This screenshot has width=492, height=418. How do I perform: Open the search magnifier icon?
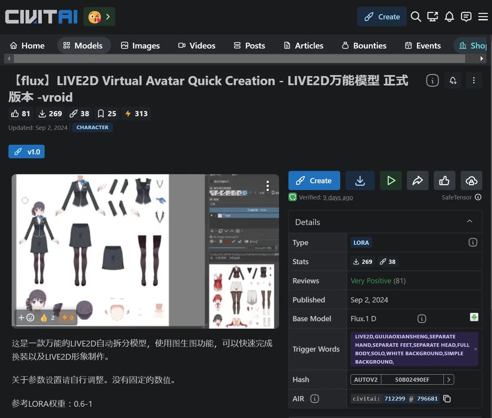click(x=416, y=17)
